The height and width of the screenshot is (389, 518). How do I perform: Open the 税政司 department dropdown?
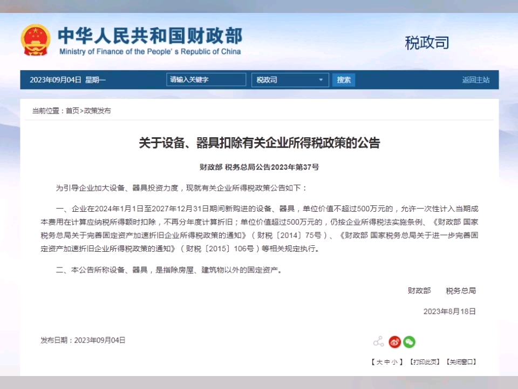pyautogui.click(x=290, y=79)
